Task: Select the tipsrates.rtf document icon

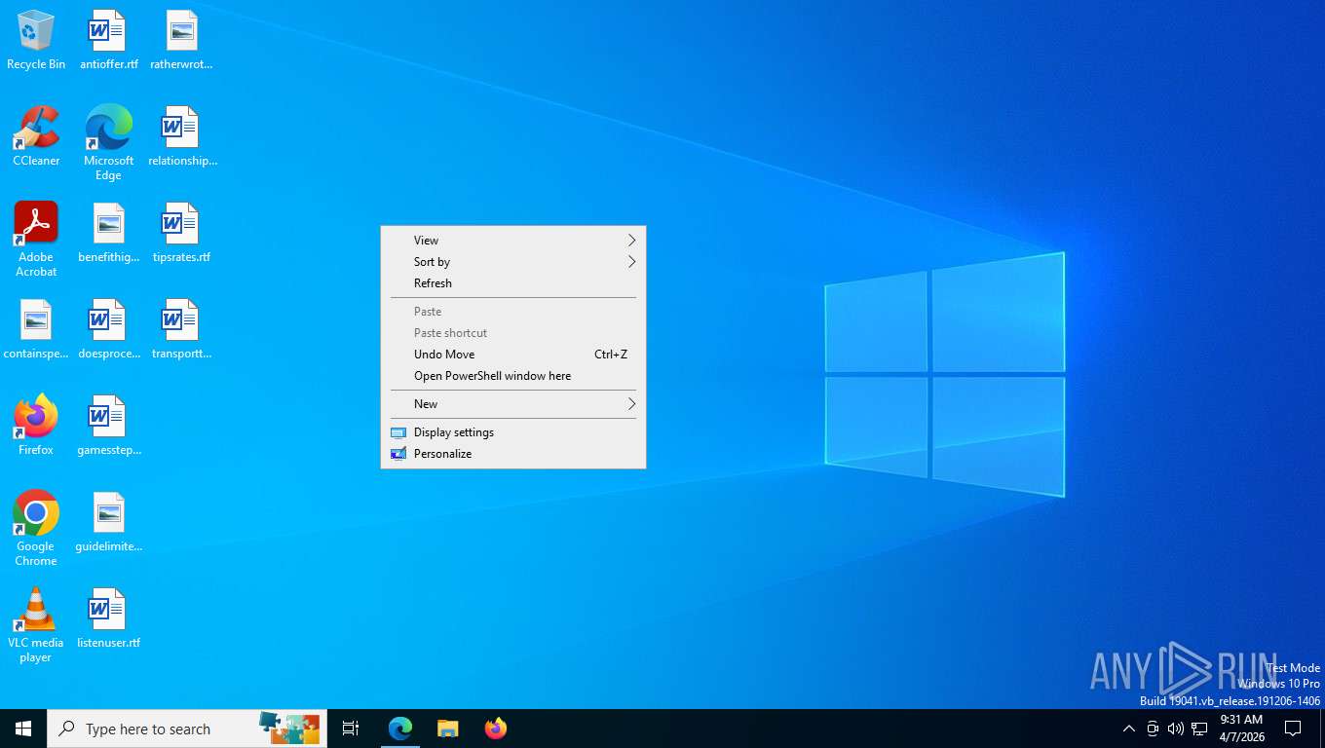Action: [x=181, y=234]
